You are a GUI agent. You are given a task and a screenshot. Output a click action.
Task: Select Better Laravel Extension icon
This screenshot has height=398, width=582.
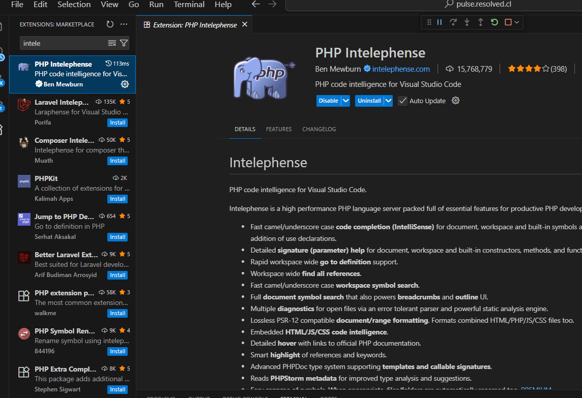click(24, 257)
